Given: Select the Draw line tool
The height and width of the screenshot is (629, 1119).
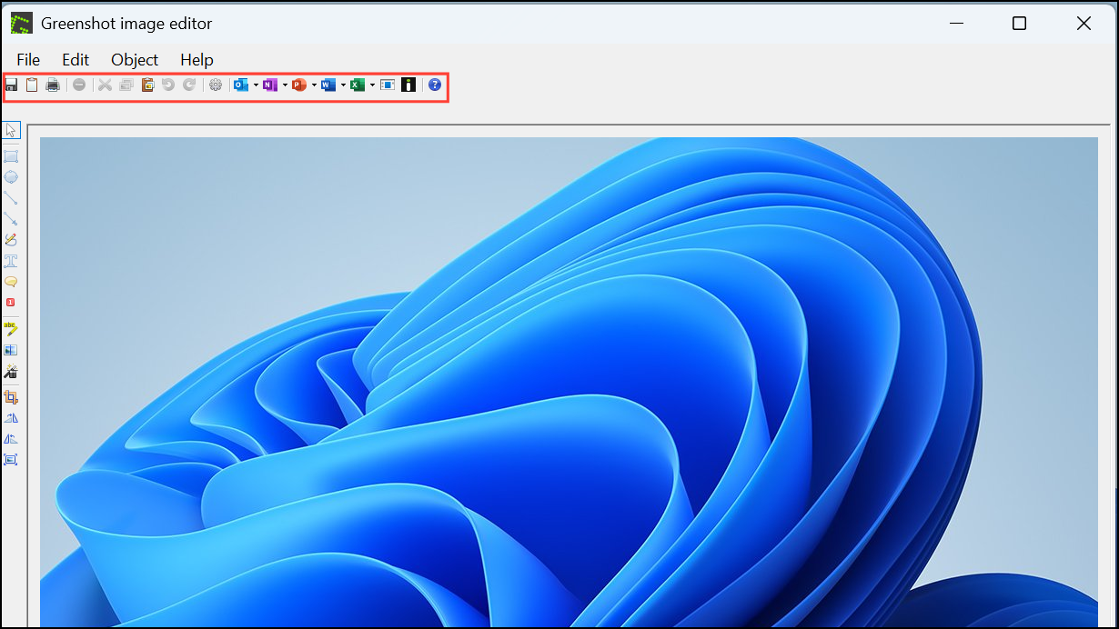Looking at the screenshot, I should [x=11, y=198].
